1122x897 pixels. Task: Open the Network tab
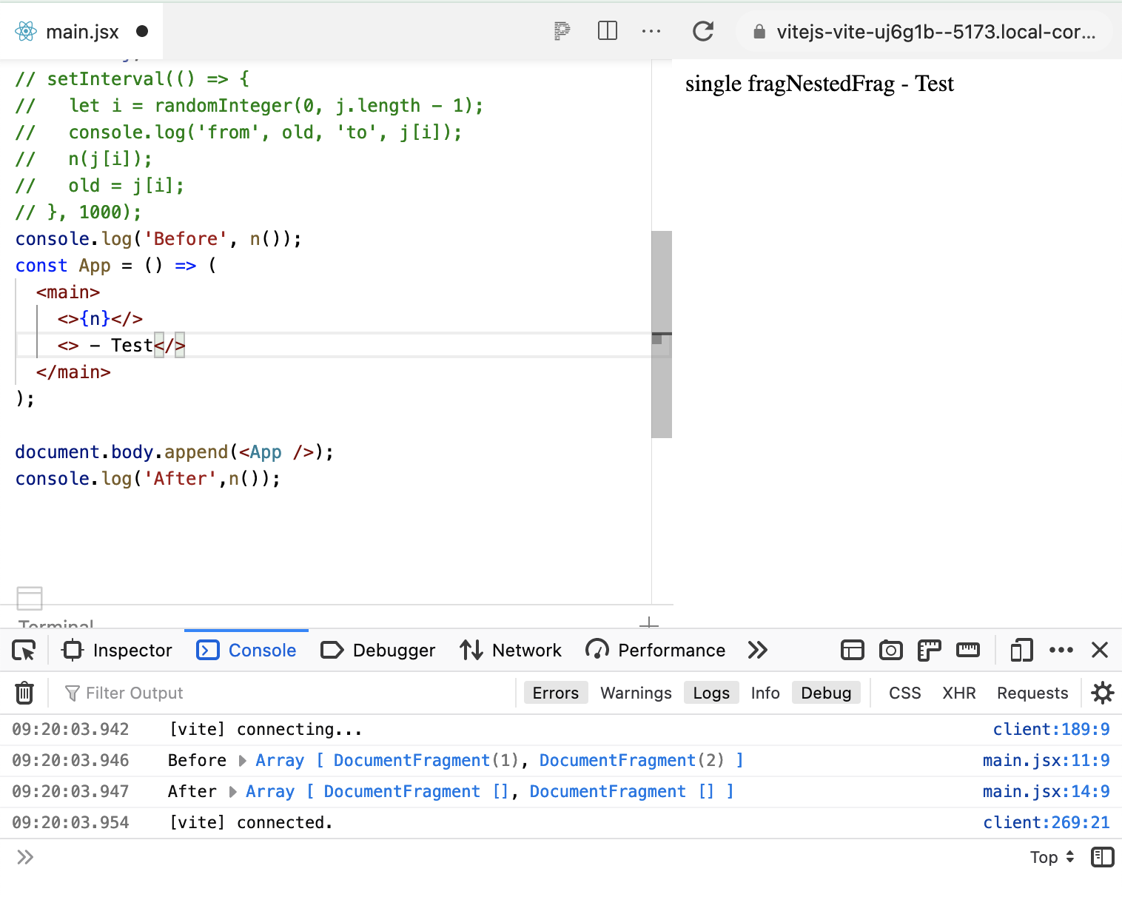[511, 651]
